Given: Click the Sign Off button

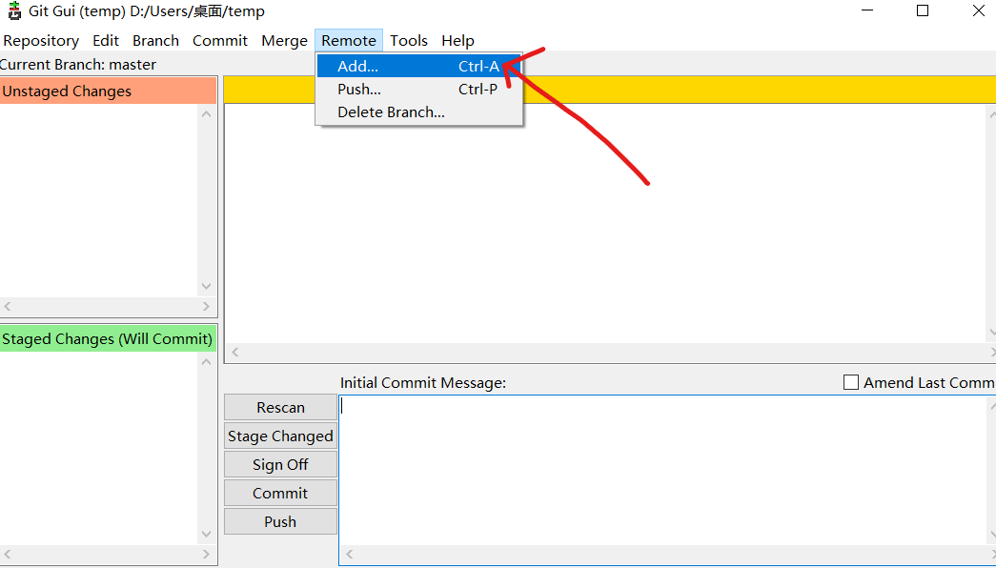Looking at the screenshot, I should point(281,464).
